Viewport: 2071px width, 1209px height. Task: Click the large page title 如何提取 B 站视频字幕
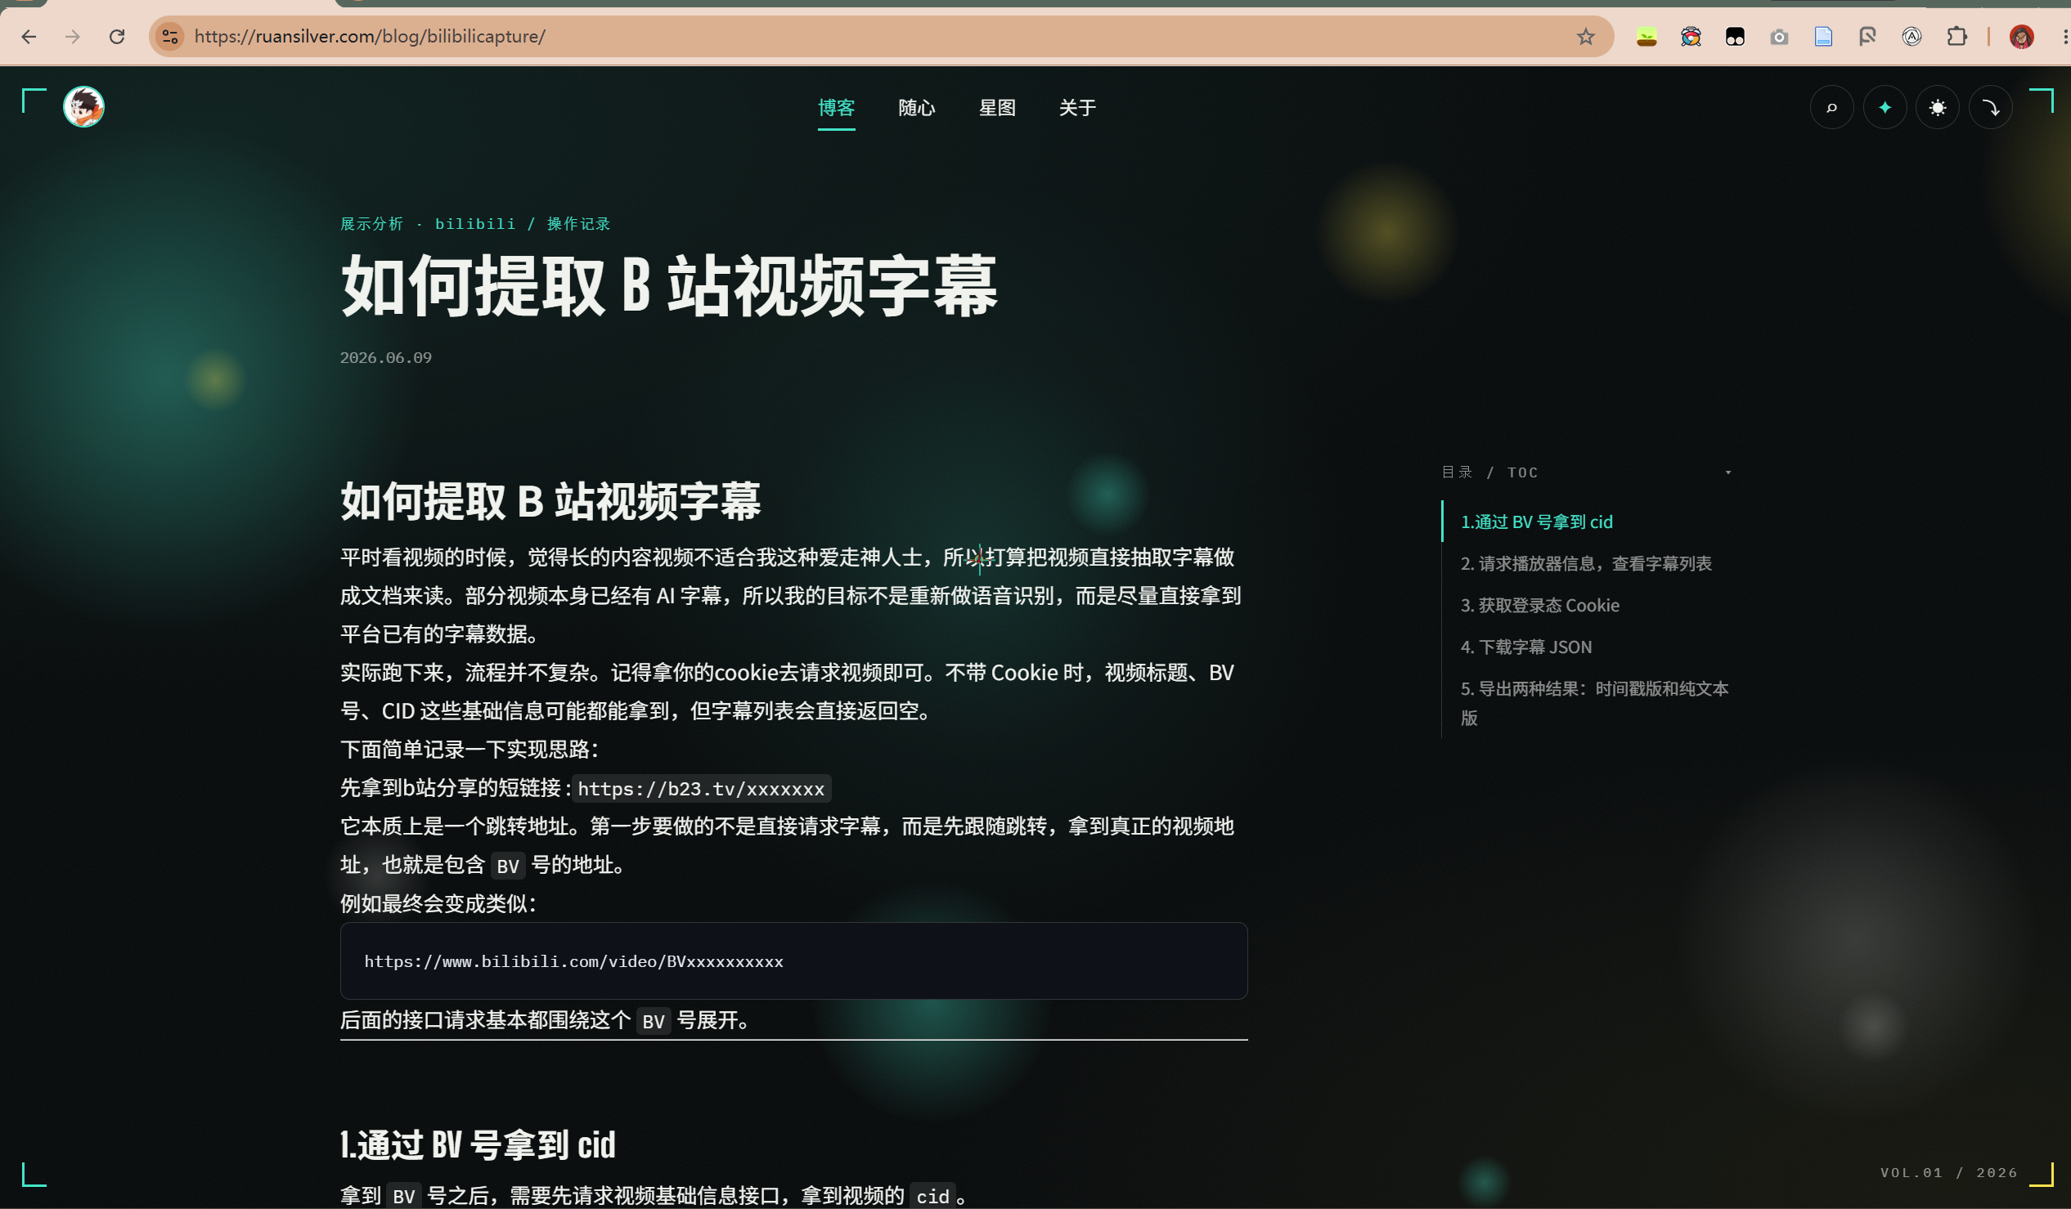coord(669,286)
